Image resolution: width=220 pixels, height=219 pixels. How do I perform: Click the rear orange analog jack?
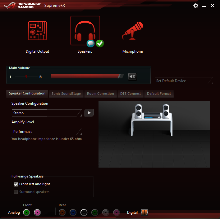coord(62,212)
